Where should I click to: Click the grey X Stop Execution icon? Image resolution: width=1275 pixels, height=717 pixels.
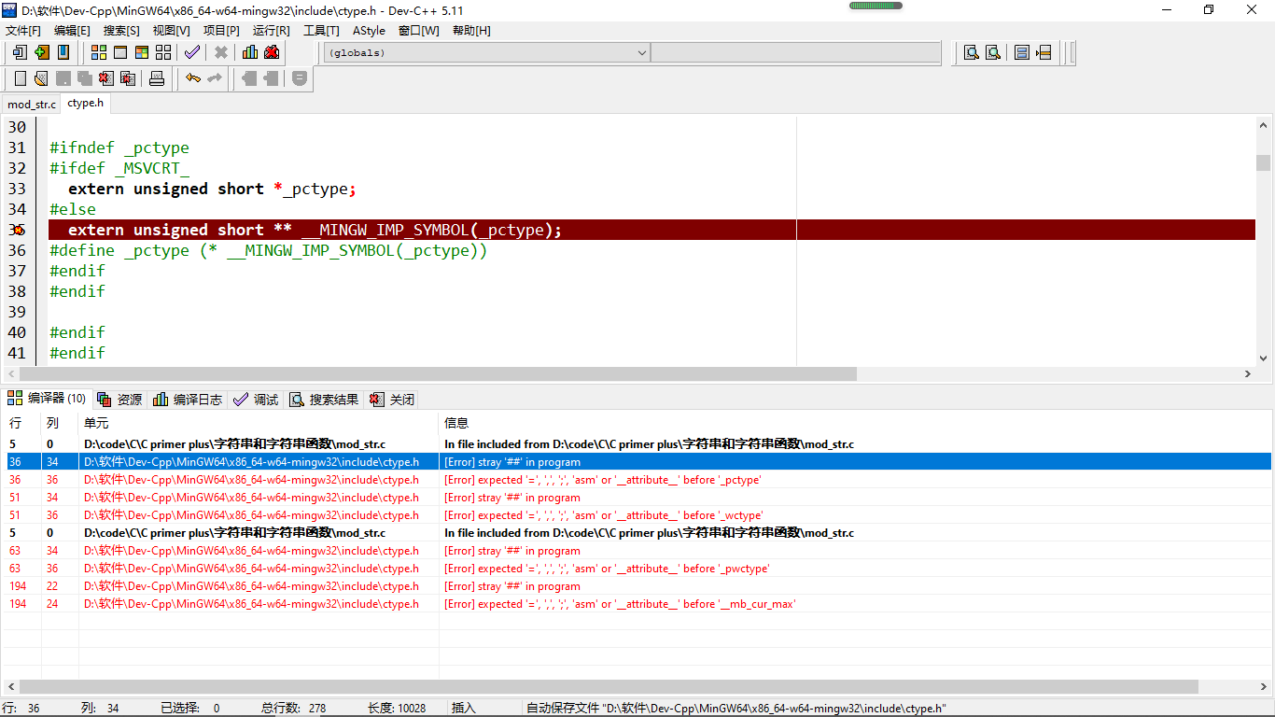(221, 52)
